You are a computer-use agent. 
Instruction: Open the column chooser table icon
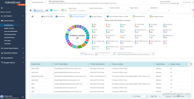191,64
